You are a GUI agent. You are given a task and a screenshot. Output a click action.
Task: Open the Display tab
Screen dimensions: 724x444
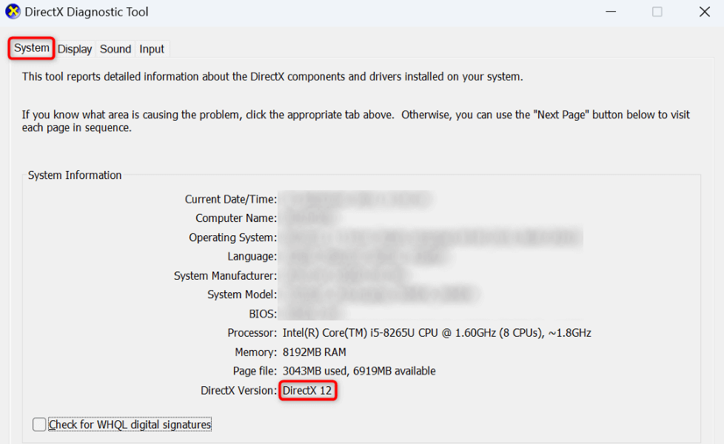75,49
